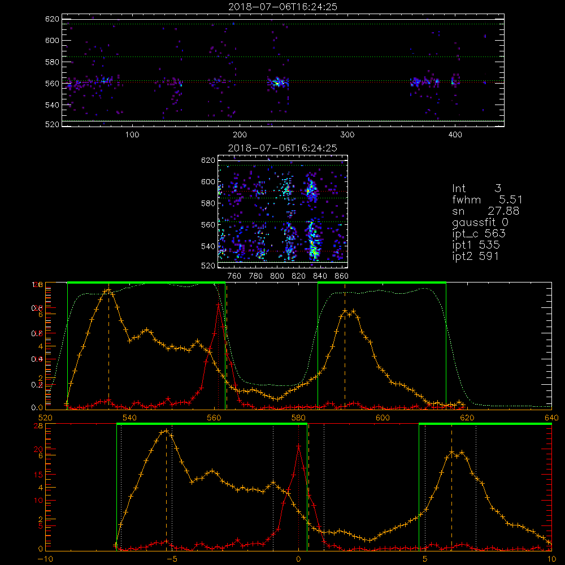Click x-axis label 800 on middle plot
The image size is (565, 565).
pyautogui.click(x=277, y=276)
